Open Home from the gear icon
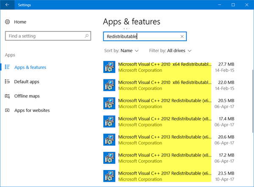 [x=7, y=22]
